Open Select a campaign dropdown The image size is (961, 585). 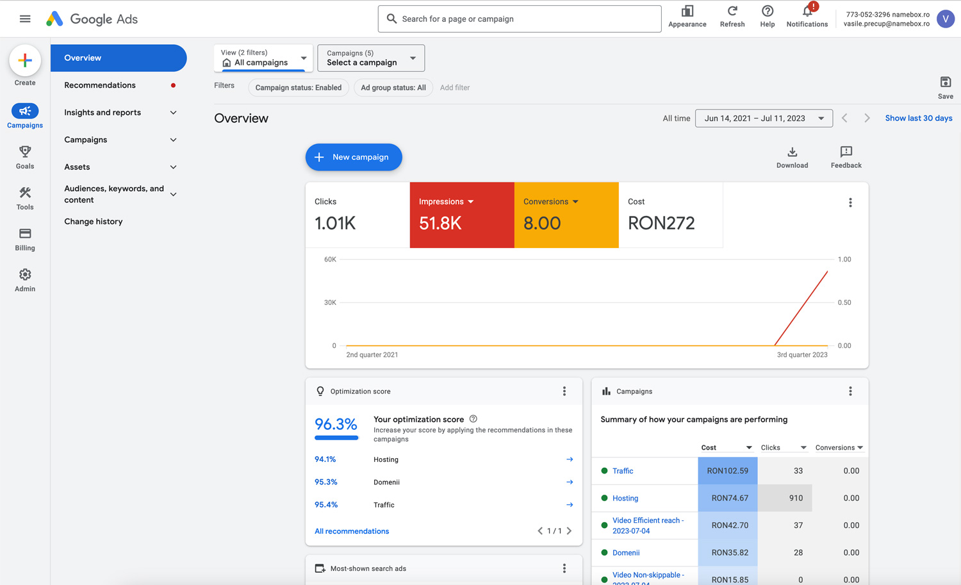coord(371,58)
